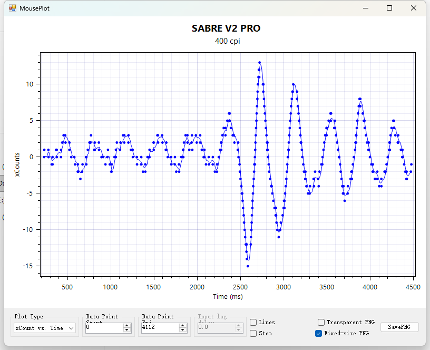Click the 1500 tick label on time axis

(153, 287)
